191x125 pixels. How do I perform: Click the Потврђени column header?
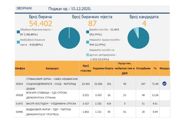[x=143, y=68]
